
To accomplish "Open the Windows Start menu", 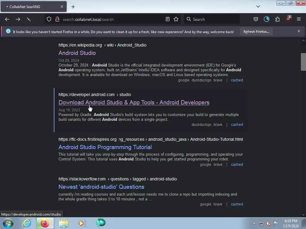I will [x=8, y=223].
